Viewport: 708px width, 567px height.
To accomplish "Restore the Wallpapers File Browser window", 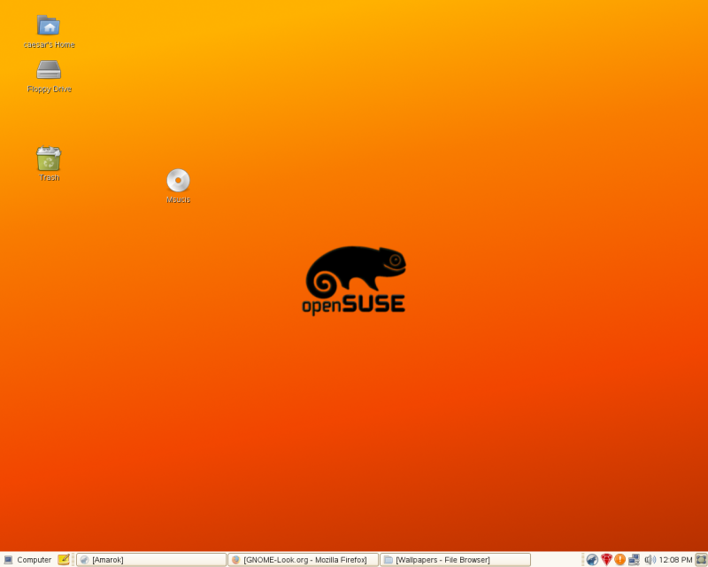I will click(455, 560).
